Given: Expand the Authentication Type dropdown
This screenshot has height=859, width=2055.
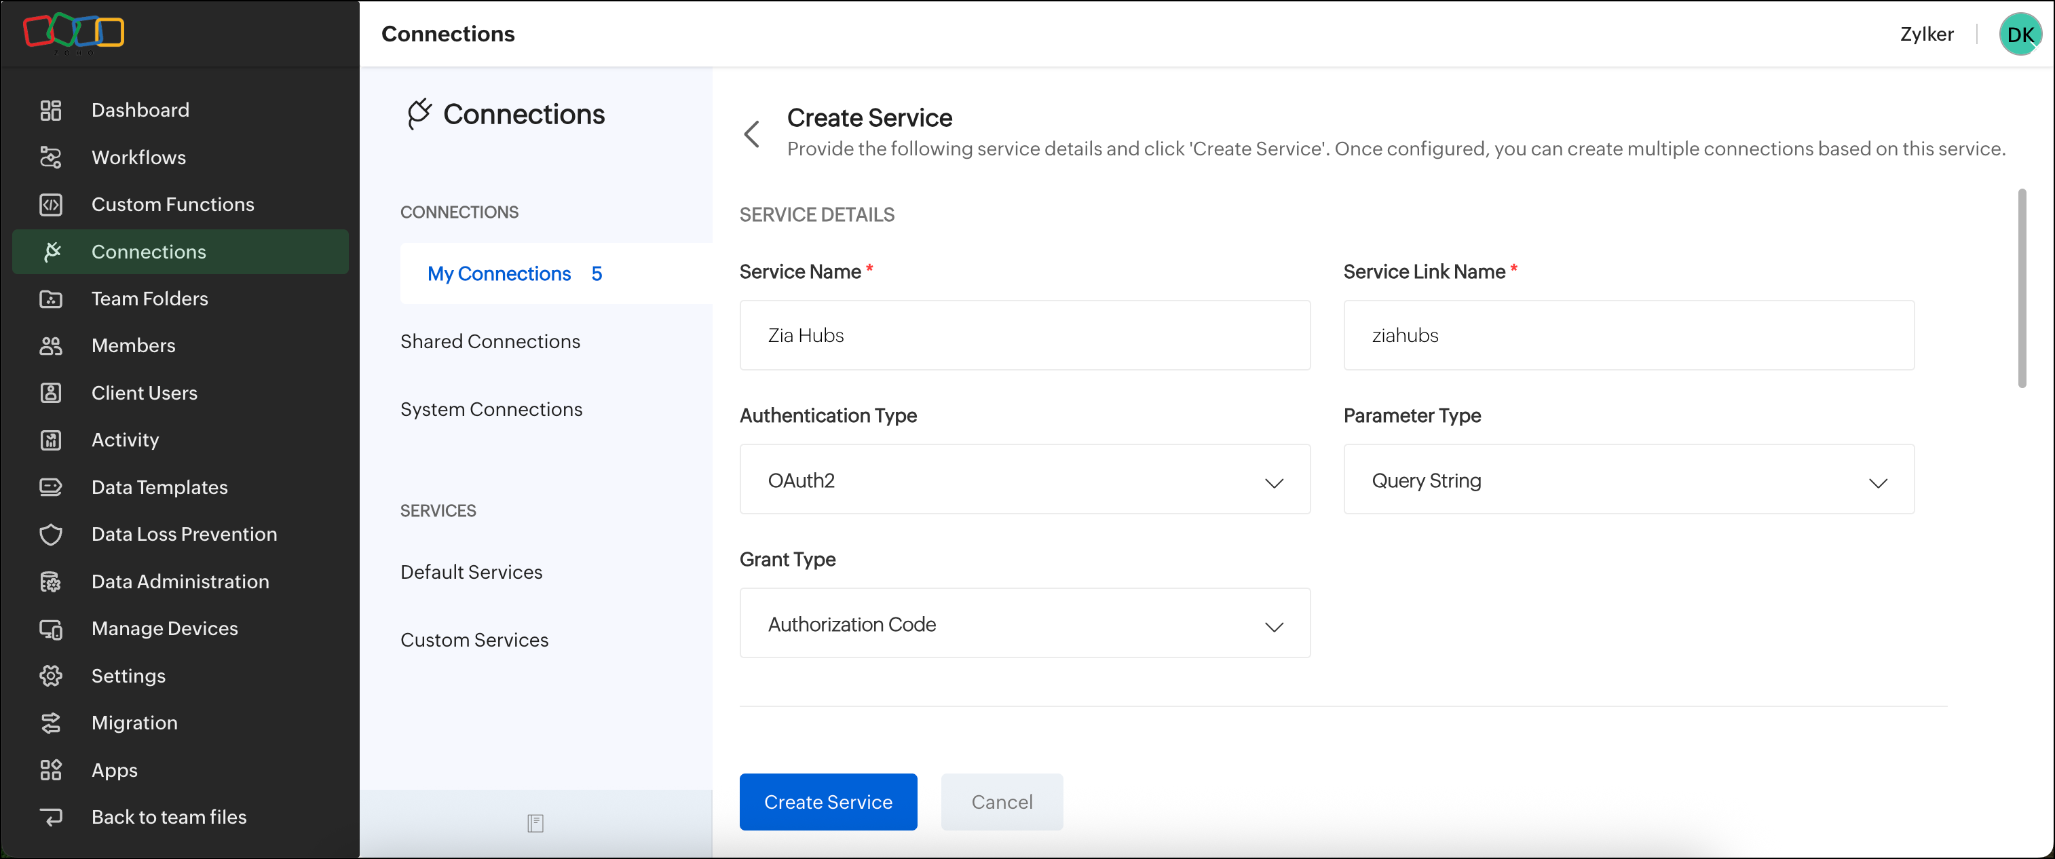Looking at the screenshot, I should (1024, 480).
